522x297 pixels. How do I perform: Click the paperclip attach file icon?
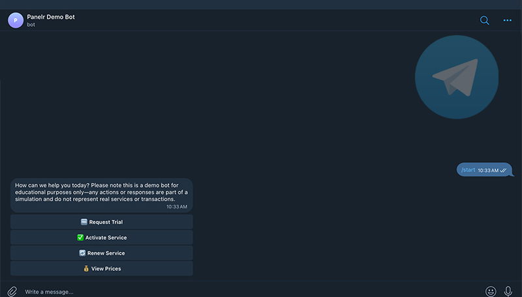click(12, 291)
